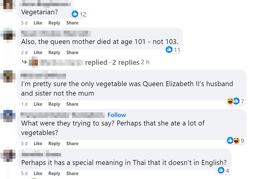Click reaction icons on 'What were they trying' comment

coord(233,140)
